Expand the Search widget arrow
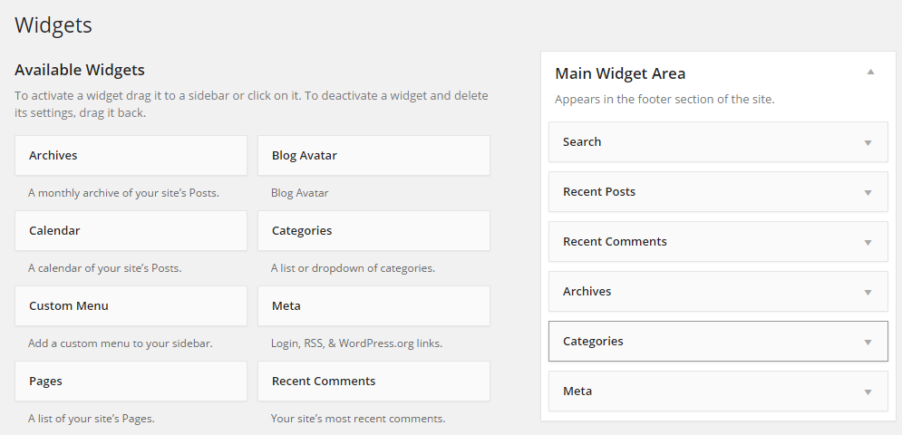The height and width of the screenshot is (435, 902). [x=868, y=142]
